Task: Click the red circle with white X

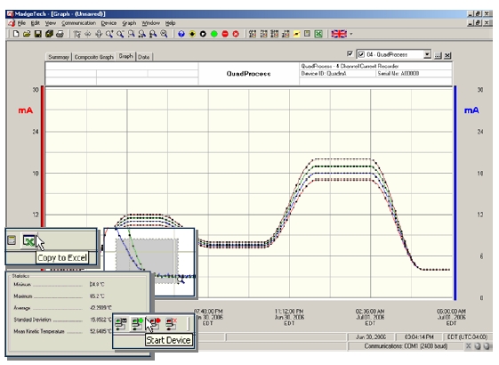Action: (x=236, y=34)
